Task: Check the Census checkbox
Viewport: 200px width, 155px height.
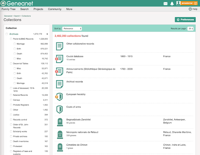Action: point(11,100)
